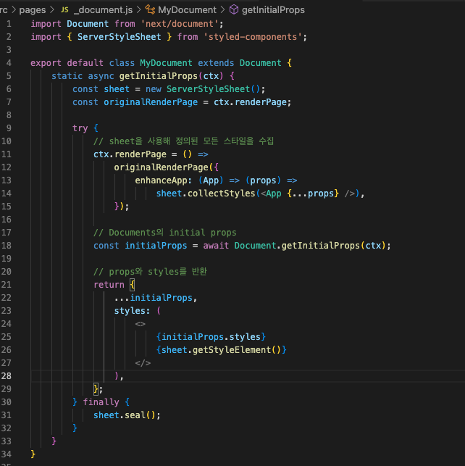Click the finally keyword
Image resolution: width=465 pixels, height=466 pixels.
point(101,402)
